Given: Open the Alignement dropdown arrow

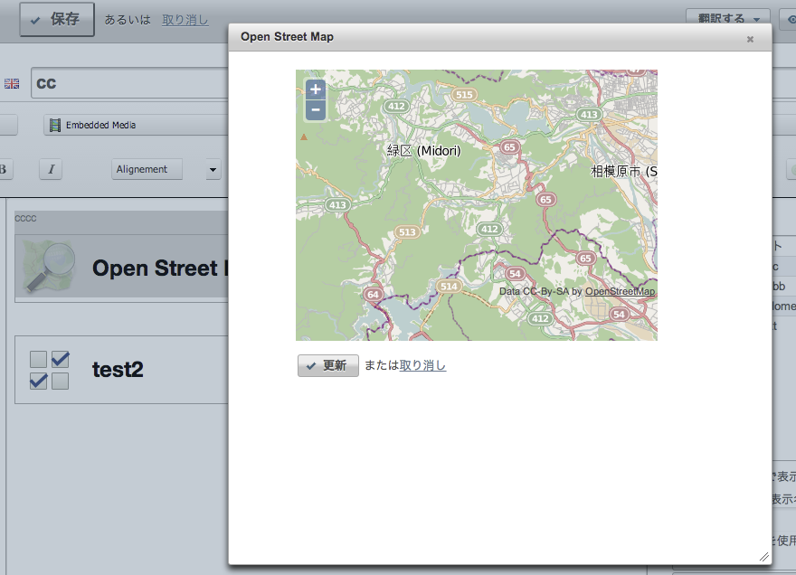Looking at the screenshot, I should click(x=213, y=169).
